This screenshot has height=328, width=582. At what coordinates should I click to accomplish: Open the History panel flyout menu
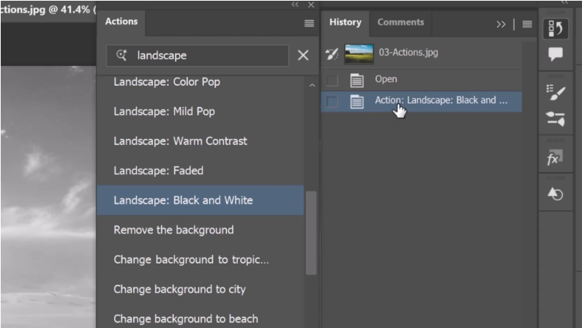(527, 24)
